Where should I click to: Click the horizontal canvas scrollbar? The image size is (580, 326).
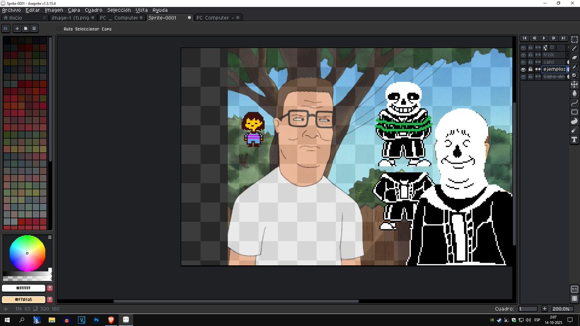236,301
